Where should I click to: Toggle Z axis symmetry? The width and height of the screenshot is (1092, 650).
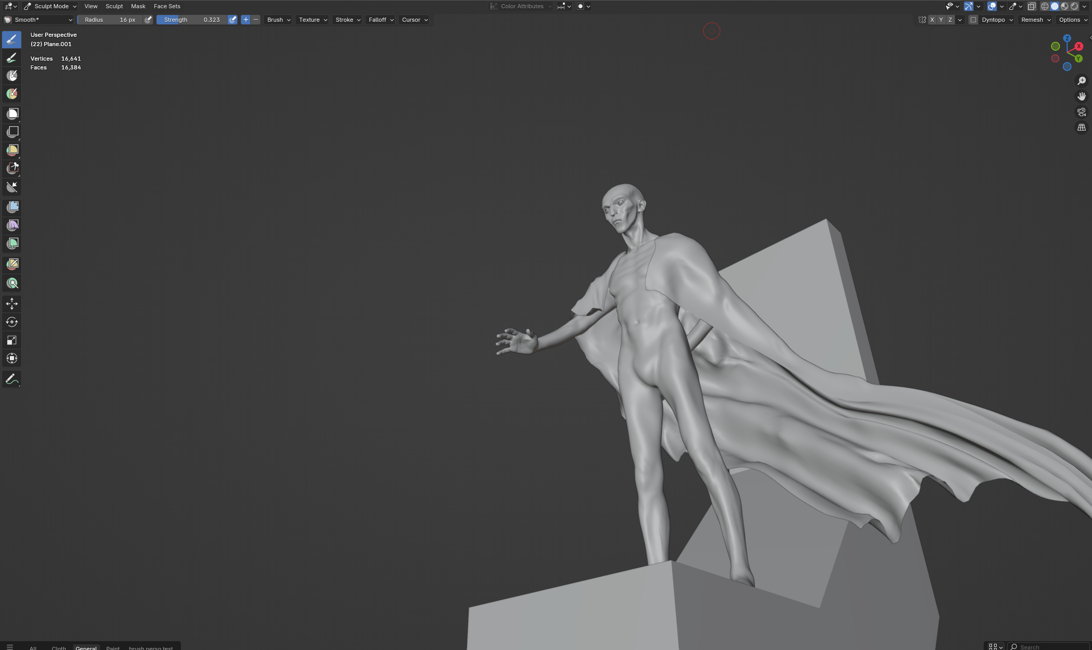(950, 20)
